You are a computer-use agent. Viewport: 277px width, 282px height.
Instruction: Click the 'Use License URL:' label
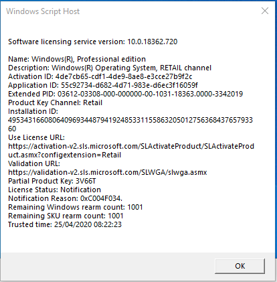pyautogui.click(x=36, y=137)
